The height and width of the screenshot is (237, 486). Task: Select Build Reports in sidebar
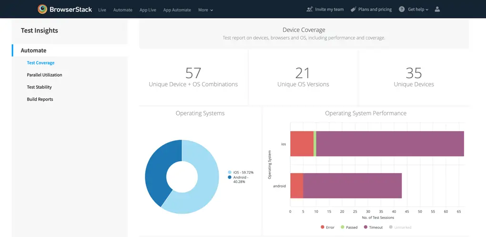[40, 99]
